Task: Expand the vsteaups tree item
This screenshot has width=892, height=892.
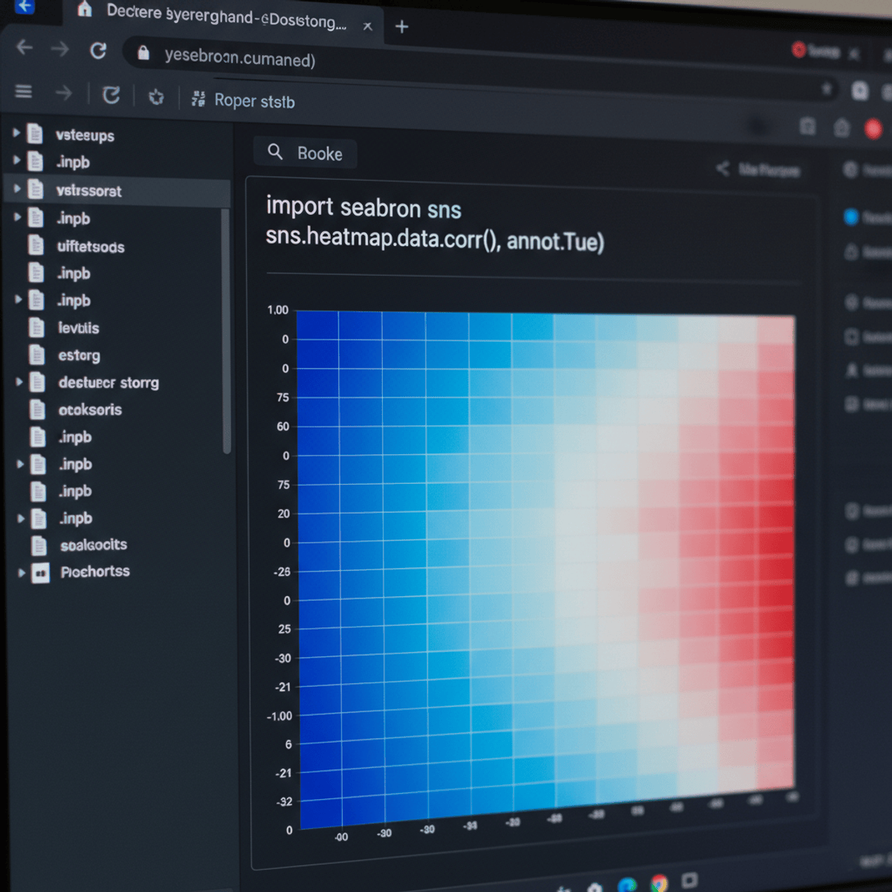Action: [x=16, y=135]
